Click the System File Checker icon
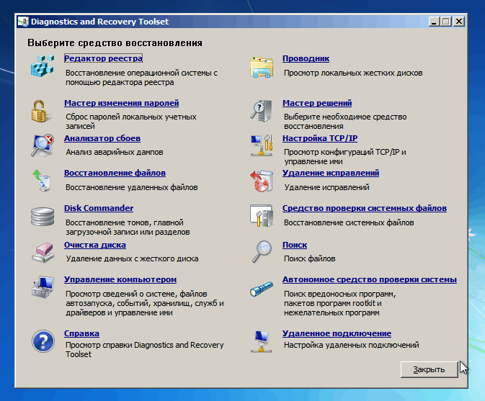 pos(262,216)
